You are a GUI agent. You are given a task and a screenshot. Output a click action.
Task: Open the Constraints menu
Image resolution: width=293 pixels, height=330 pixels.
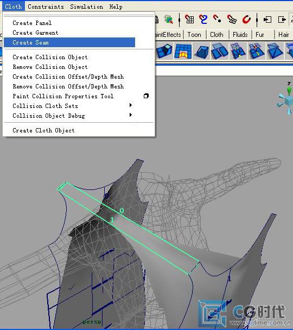tap(46, 7)
